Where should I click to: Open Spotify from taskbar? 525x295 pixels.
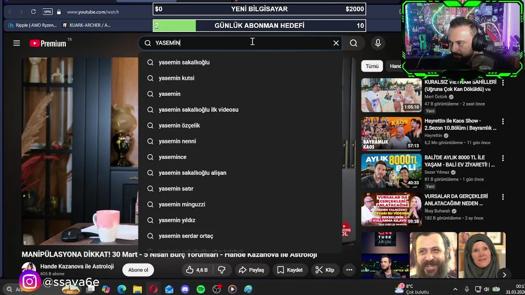click(201, 289)
